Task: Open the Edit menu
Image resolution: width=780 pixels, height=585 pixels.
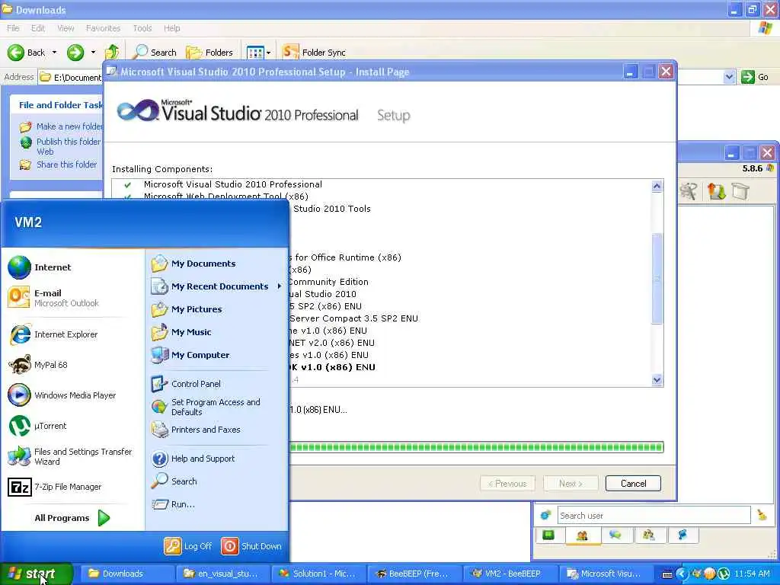Action: click(x=38, y=28)
